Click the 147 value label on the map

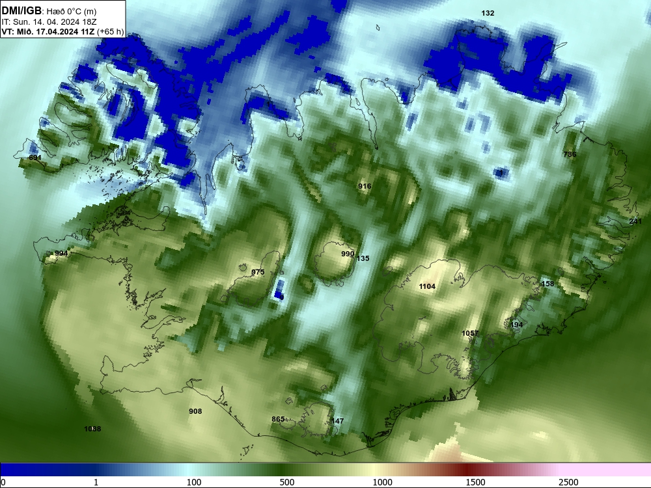337,421
